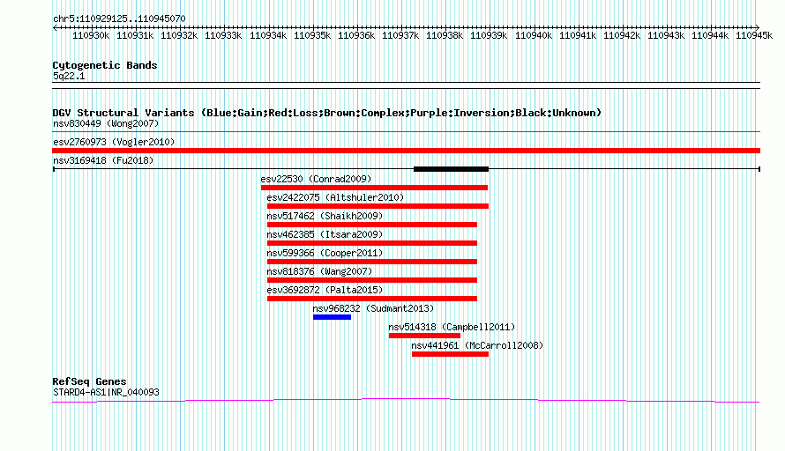785x451 pixels.
Task: Click the 110934k ruler tick label
Action: (x=268, y=35)
